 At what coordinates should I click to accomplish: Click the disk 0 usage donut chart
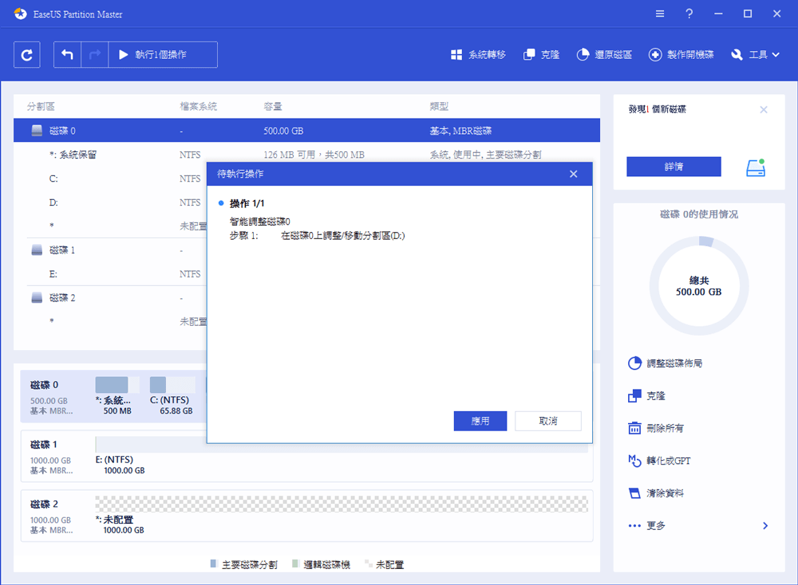click(699, 285)
